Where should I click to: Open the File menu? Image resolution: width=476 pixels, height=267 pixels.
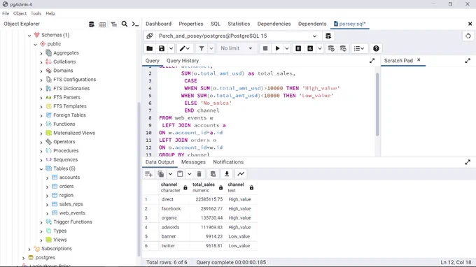tap(6, 13)
